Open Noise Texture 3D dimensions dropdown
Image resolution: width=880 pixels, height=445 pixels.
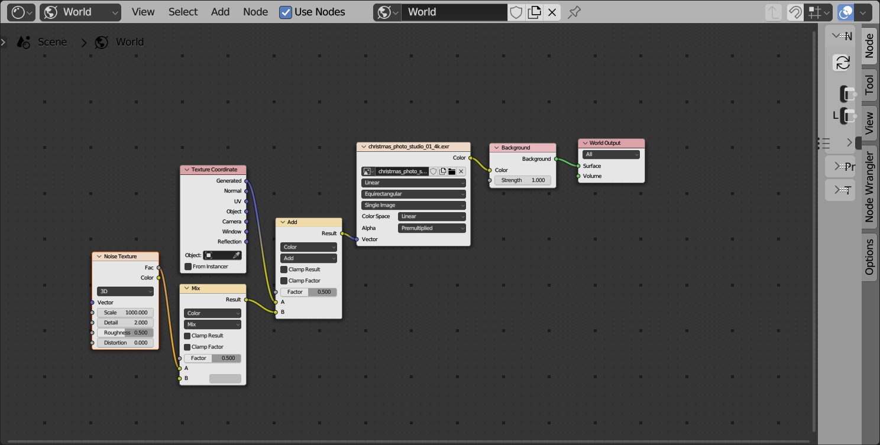[x=125, y=291]
